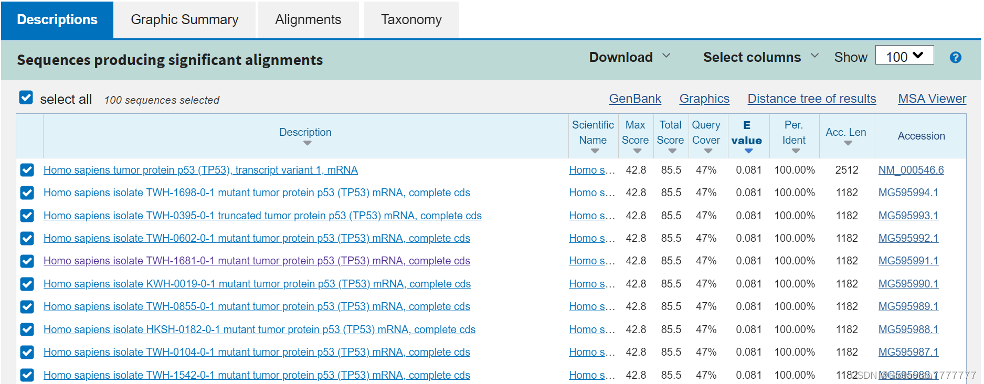Uncheck the TWH-0395-0-1 isolate row

point(27,216)
